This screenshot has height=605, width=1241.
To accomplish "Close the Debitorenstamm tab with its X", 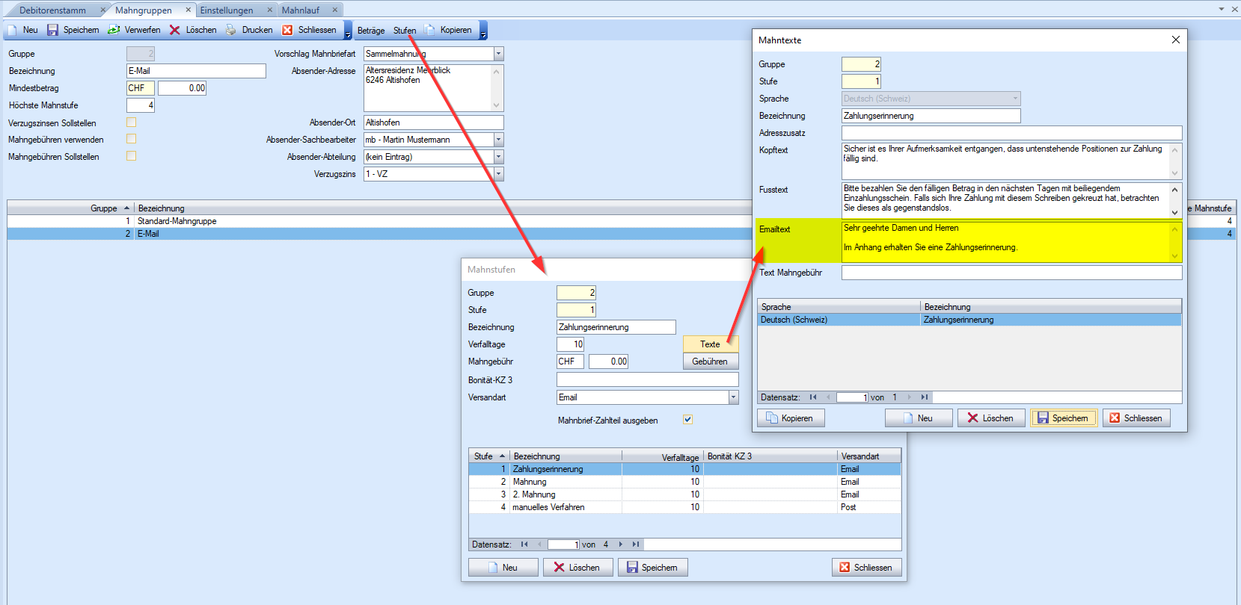I will (103, 10).
